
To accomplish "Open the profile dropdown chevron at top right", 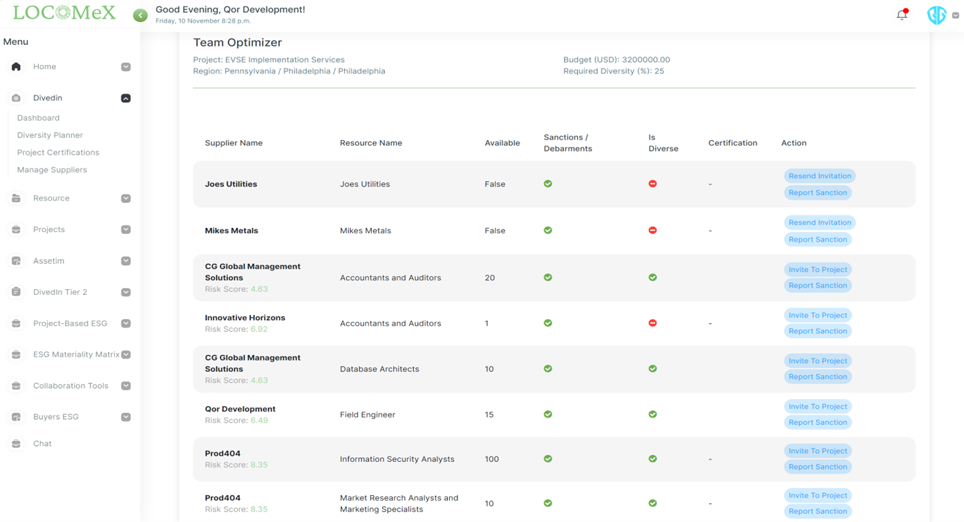I will click(x=956, y=14).
